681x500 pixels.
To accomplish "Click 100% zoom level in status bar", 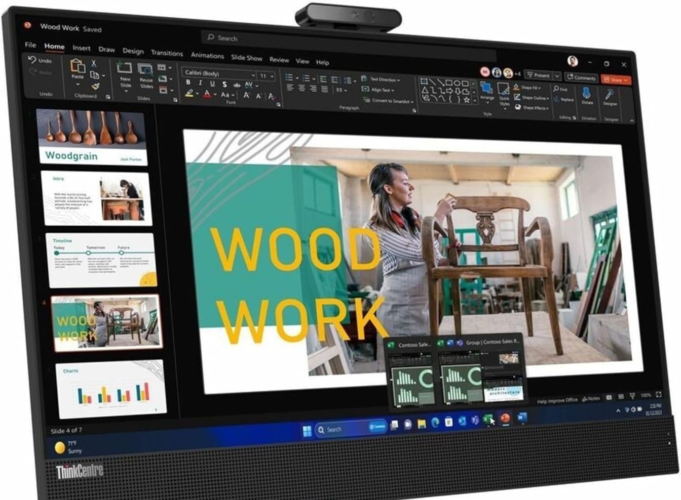I will pyautogui.click(x=645, y=395).
